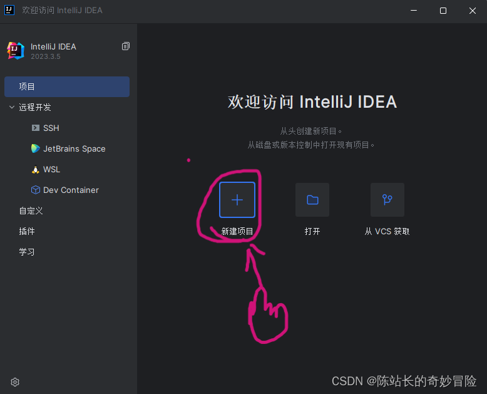The image size is (487, 394).
Task: Click the IJ icon in title bar
Action: click(x=9, y=10)
